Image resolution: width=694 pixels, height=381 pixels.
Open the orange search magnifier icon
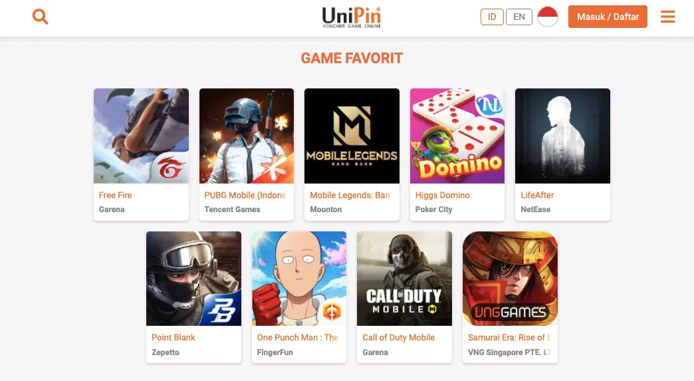coord(41,17)
